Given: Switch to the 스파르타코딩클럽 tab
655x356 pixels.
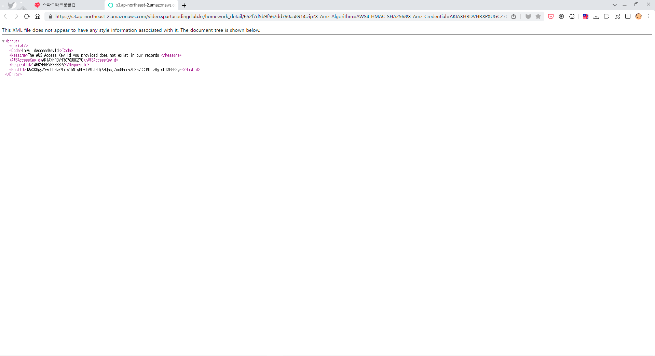Looking at the screenshot, I should [68, 5].
